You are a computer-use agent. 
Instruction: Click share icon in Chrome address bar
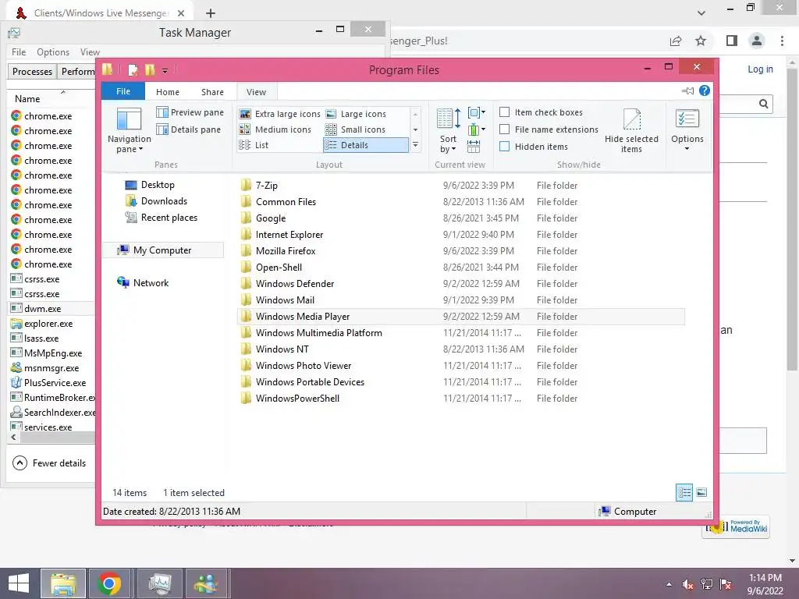coord(676,41)
